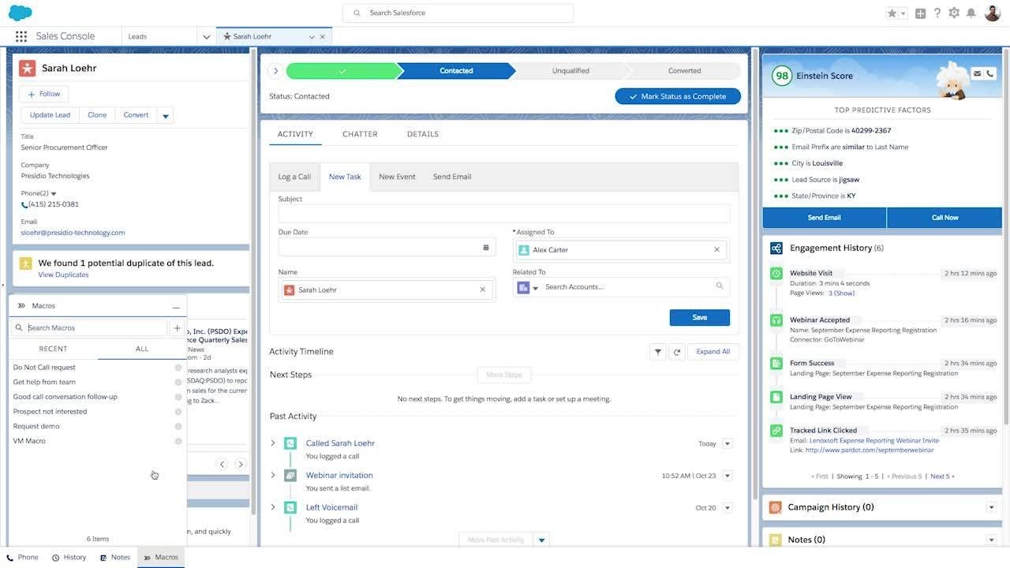Screen dimensions: 1010x568
Task: Expand the Webinar invitation activity
Action: coord(273,475)
